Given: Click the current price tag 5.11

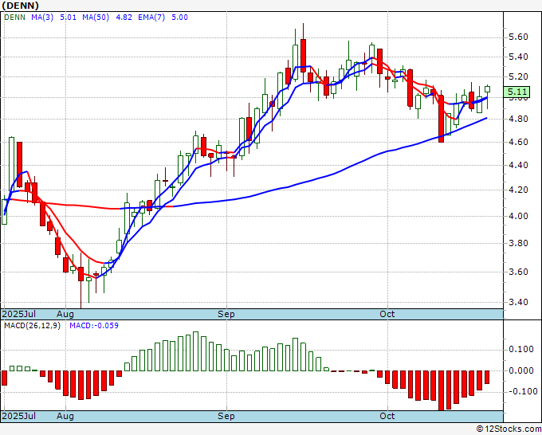Looking at the screenshot, I should [516, 92].
